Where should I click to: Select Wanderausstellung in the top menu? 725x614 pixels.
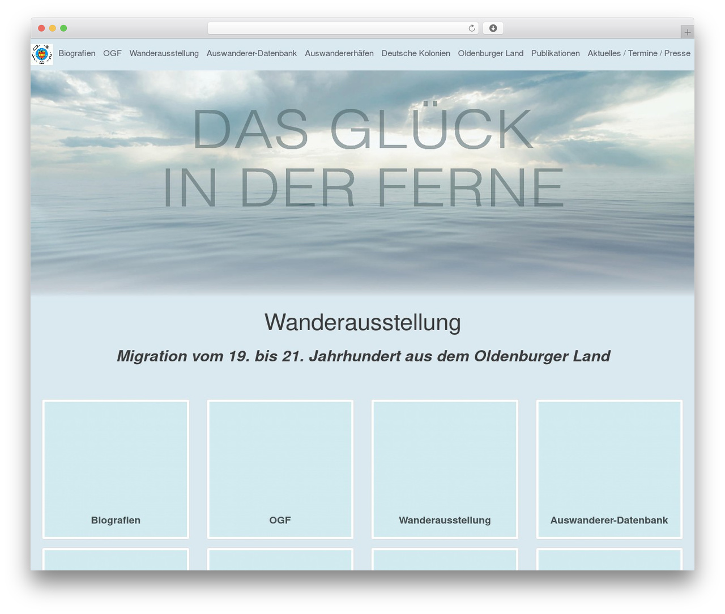click(164, 53)
